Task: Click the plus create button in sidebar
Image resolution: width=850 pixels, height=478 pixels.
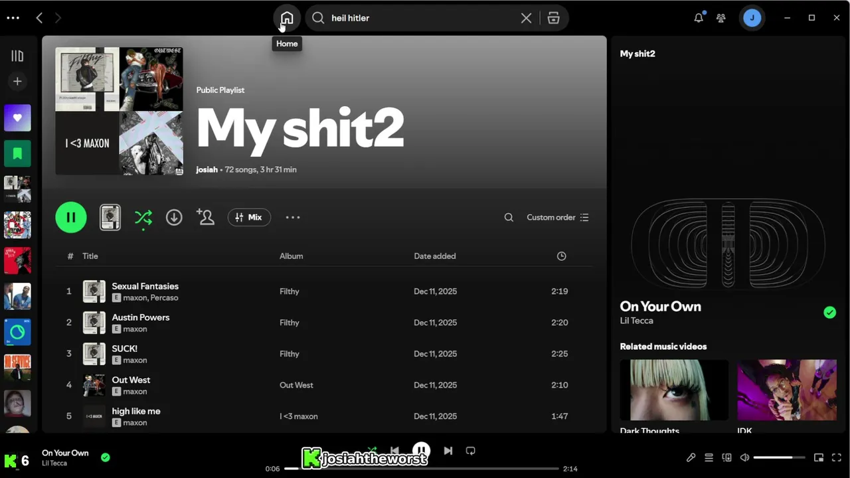Action: coord(17,82)
